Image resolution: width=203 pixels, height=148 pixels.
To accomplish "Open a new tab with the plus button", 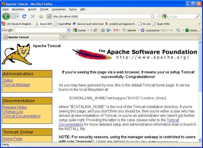I will pos(64,37).
